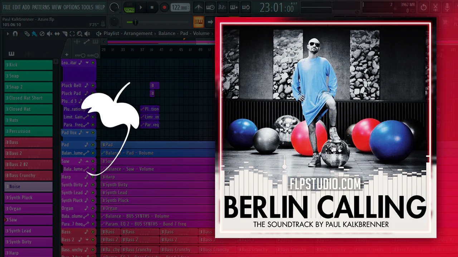Mute the Pluck Bell track
This screenshot has width=458, height=257.
coord(93,86)
